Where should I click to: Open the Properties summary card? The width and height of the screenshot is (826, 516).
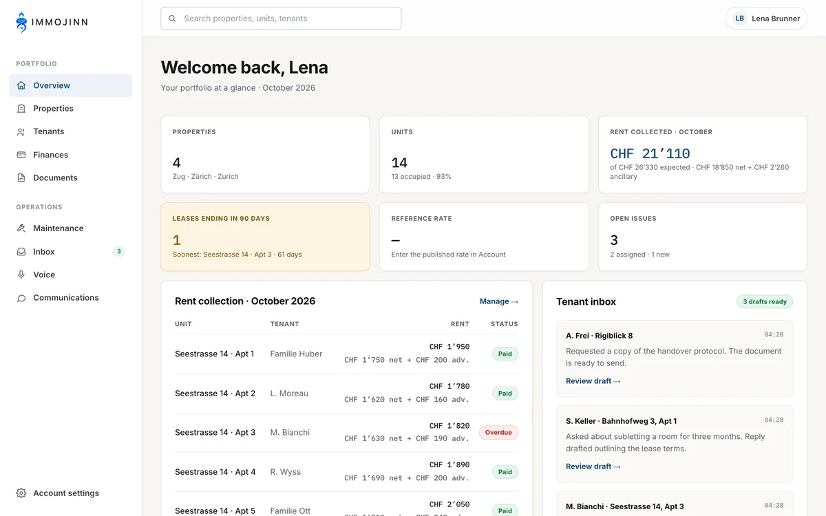pos(265,154)
